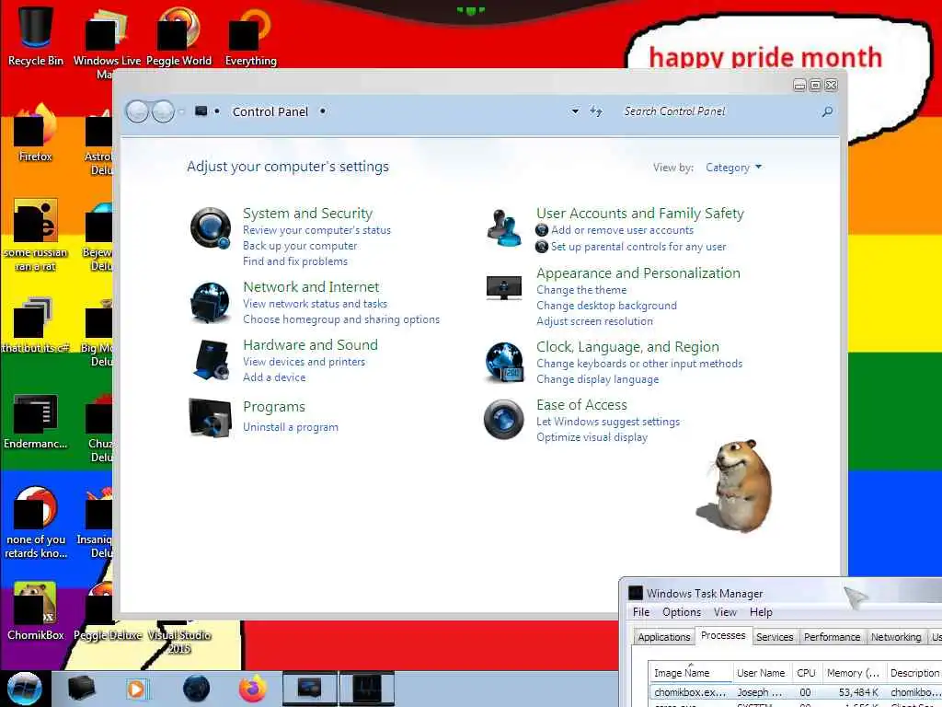Image resolution: width=942 pixels, height=707 pixels.
Task: Click Change the theme link
Action: point(581,290)
